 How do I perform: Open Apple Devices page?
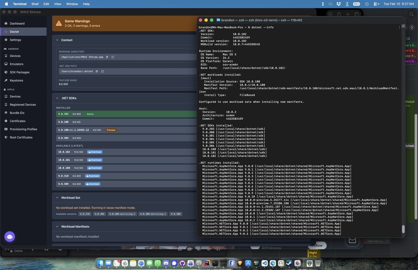23,96
